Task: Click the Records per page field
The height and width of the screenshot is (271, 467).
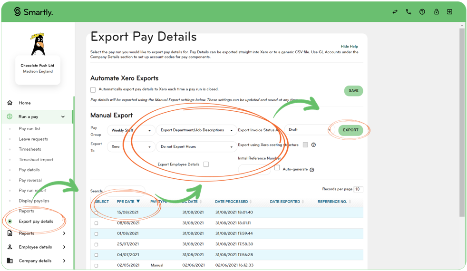Action: pos(358,189)
